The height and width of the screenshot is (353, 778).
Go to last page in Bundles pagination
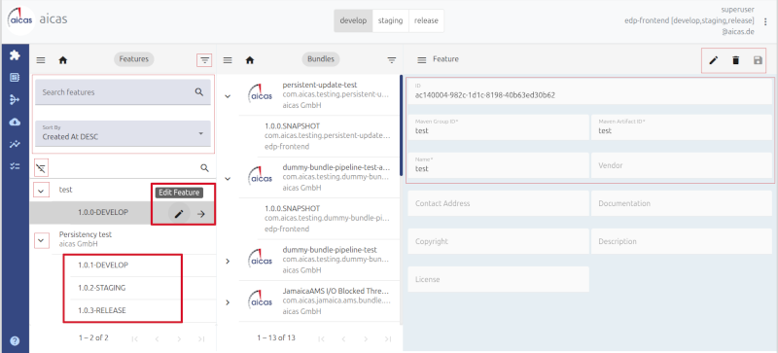(387, 339)
